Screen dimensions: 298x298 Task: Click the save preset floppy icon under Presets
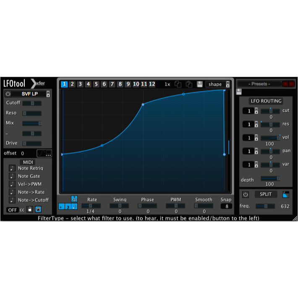(239, 92)
